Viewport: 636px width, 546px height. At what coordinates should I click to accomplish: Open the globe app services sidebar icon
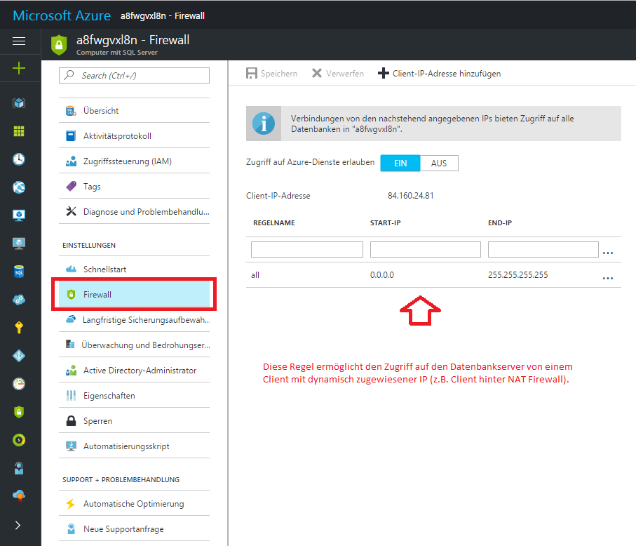coord(19,187)
